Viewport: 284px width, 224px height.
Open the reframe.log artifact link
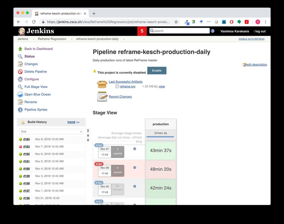point(128,86)
